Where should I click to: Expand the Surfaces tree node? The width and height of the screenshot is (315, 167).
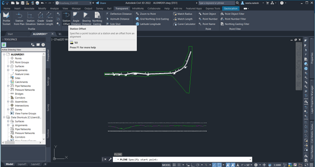pos(8,66)
